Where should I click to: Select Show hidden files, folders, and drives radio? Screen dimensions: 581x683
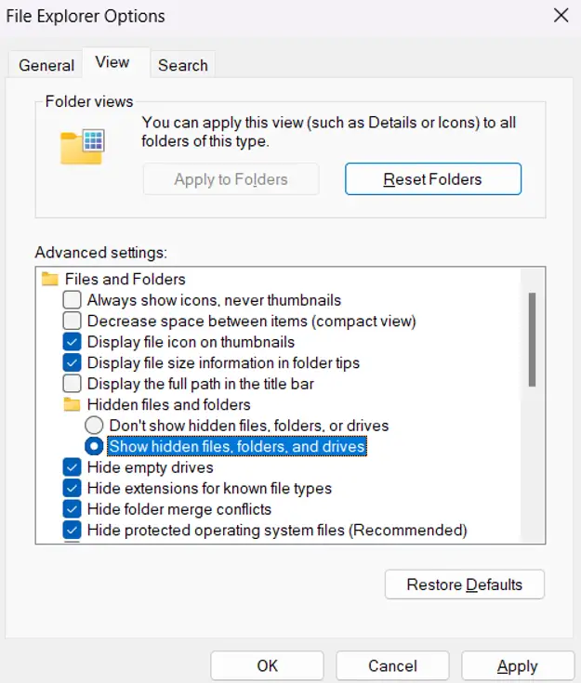tap(94, 446)
